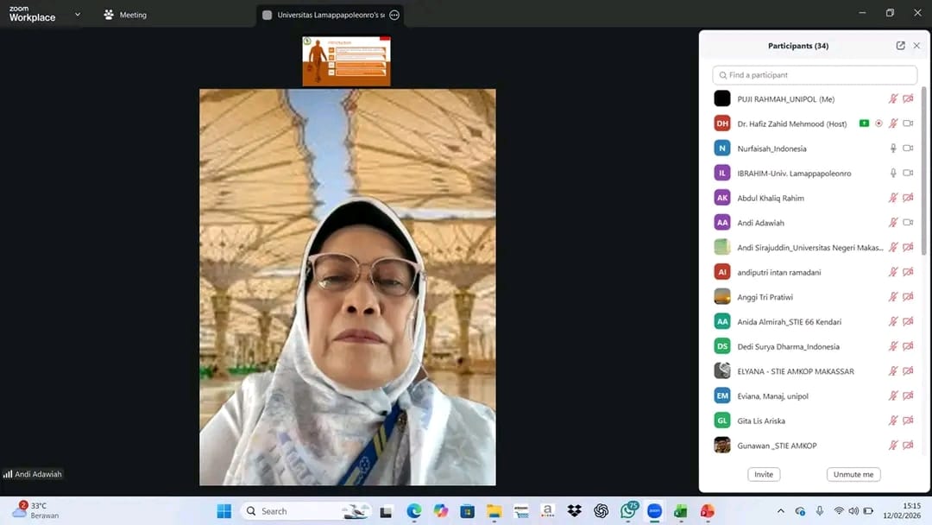Toggle PUJI RAHMAH_UNIPOL camera-off icon
Viewport: 932px width, 525px height.
coord(908,99)
